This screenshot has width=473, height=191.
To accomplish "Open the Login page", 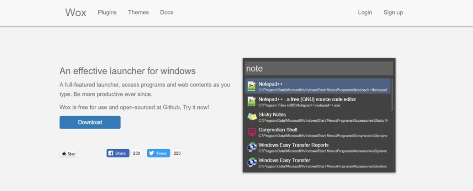I will coord(365,12).
